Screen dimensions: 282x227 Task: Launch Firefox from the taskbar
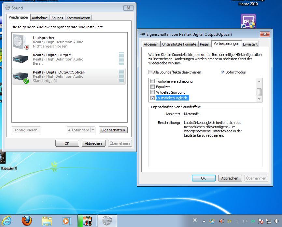pos(27,221)
